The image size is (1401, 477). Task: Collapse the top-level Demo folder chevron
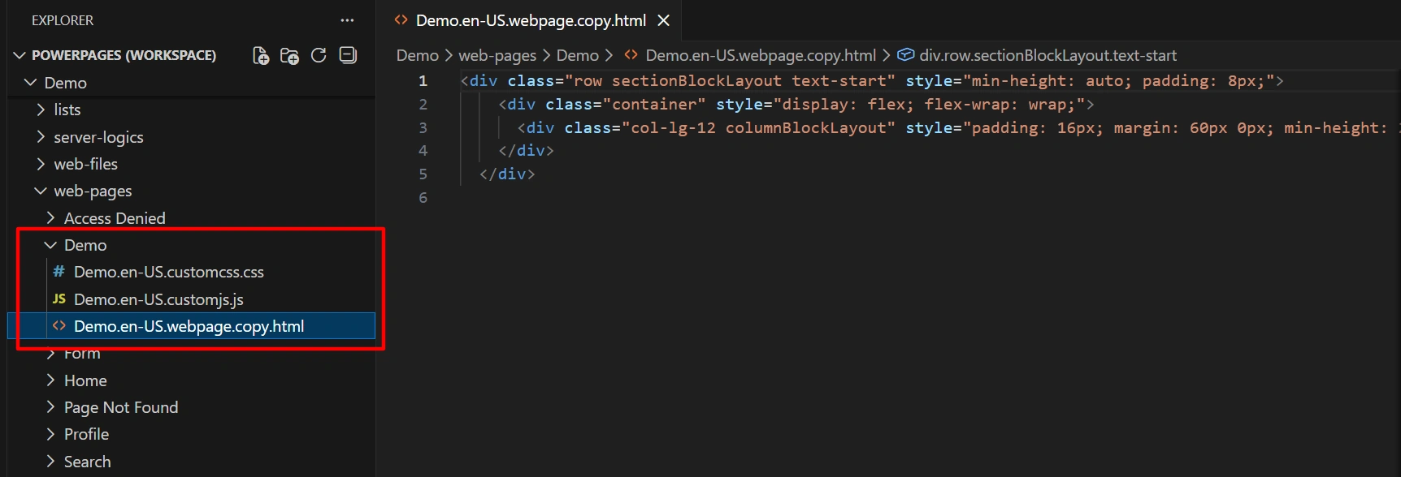coord(31,83)
